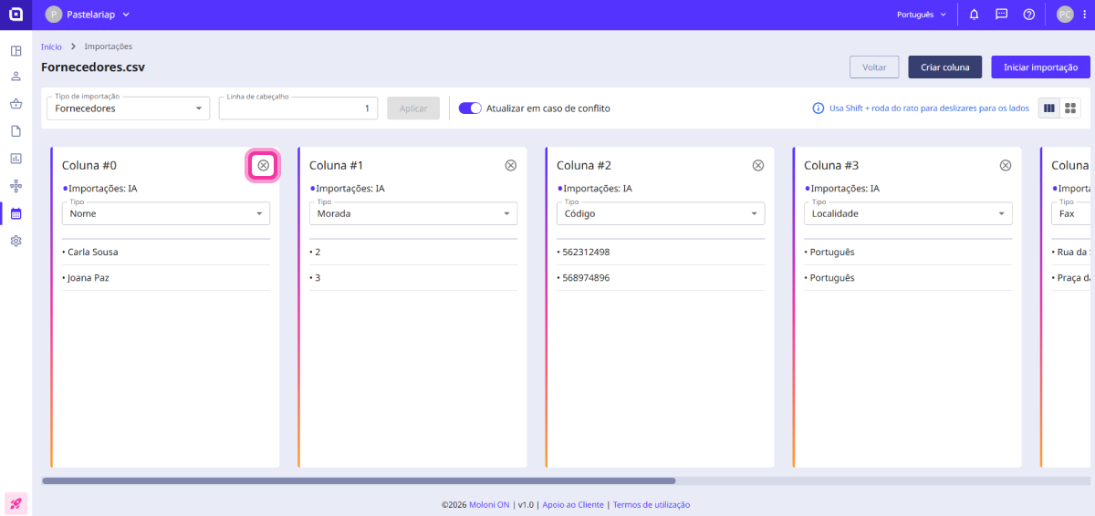Screen dimensions: 1095x516
Task: Open the hierarchy tree icon in sidebar
Action: click(x=16, y=186)
